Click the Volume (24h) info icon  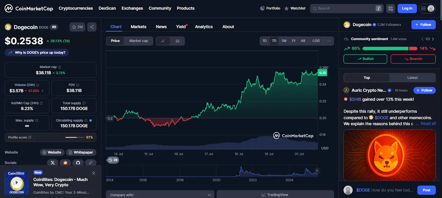point(38,85)
